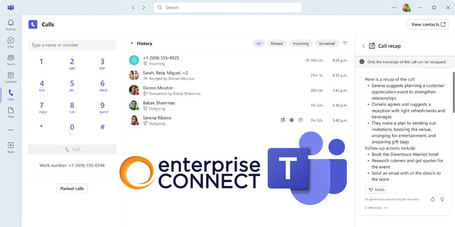Open transcript icon on Serena Ribeiro row
This screenshot has height=227, width=455.
coord(300,120)
